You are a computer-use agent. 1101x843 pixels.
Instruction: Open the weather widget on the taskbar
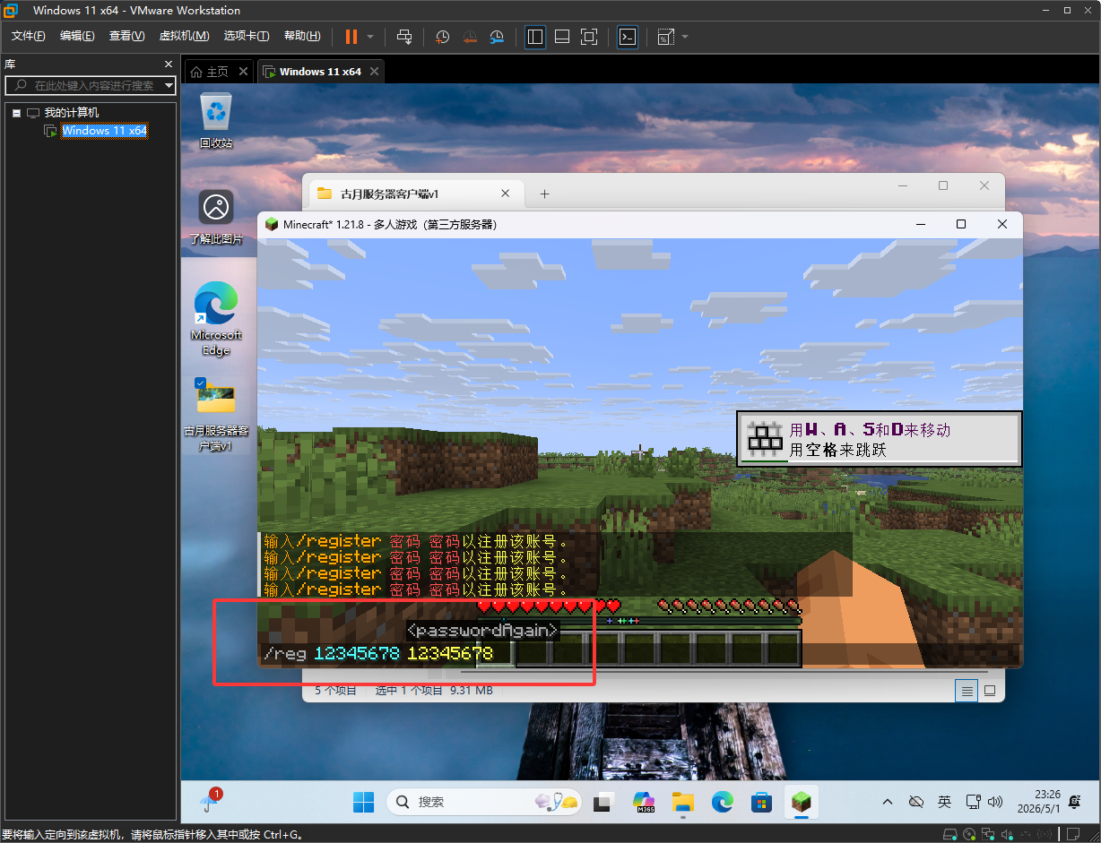[212, 800]
